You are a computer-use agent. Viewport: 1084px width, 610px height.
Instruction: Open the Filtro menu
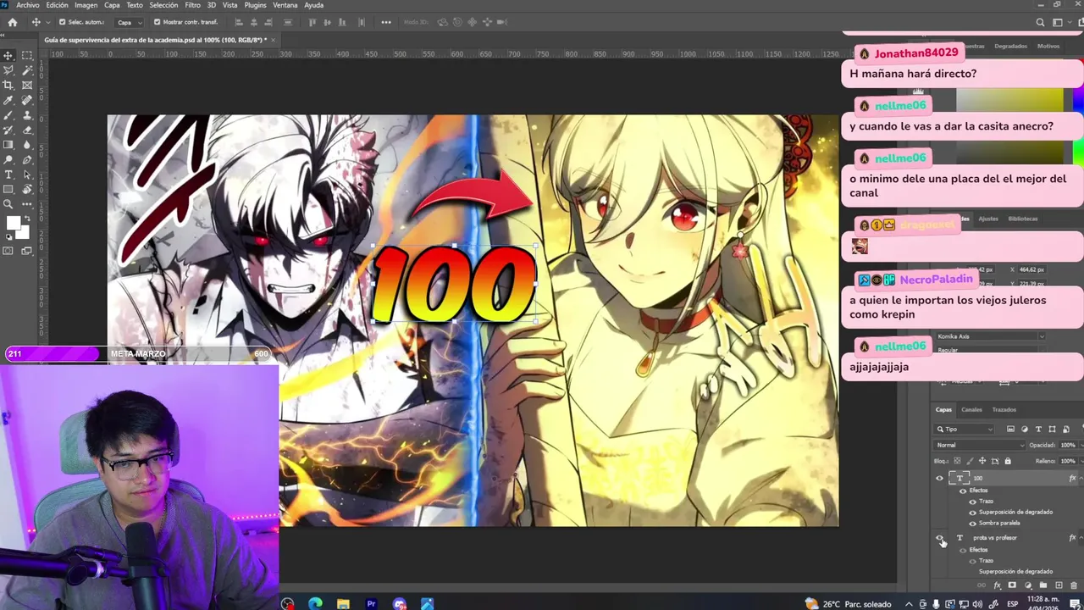192,5
